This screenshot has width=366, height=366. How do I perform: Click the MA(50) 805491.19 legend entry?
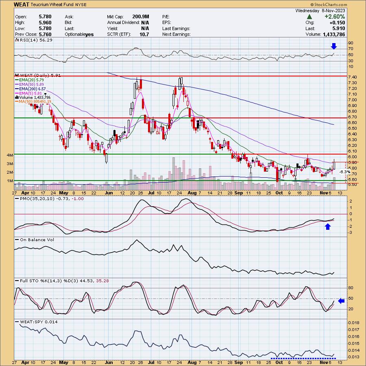(x=33, y=102)
